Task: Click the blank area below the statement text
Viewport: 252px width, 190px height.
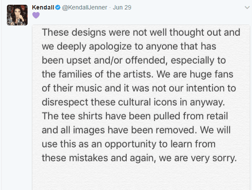Action: click(x=141, y=177)
